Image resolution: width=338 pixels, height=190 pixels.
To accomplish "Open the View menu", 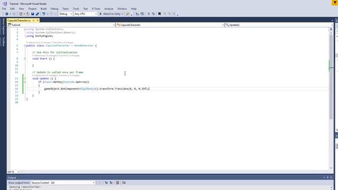I will (21, 9).
